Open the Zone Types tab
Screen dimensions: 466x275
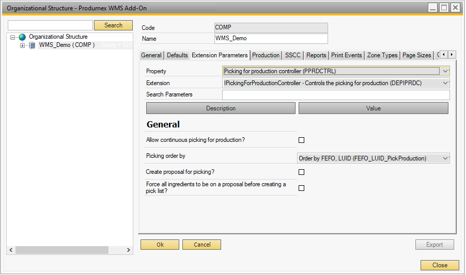[382, 55]
